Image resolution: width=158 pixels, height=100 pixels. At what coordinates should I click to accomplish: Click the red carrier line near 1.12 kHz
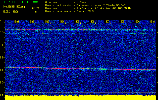point(80,30)
